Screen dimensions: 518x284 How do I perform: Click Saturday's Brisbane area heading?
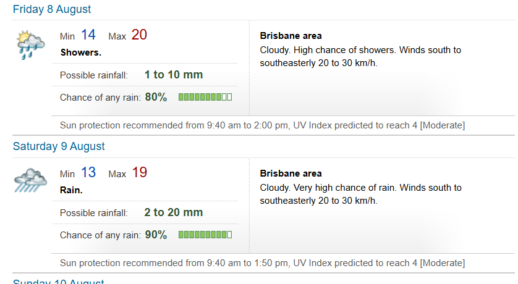(291, 173)
